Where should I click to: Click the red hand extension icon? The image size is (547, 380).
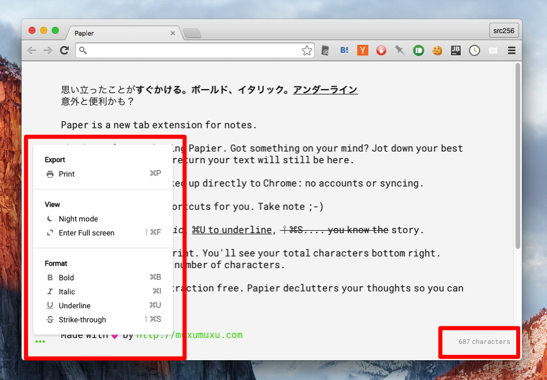[x=381, y=51]
